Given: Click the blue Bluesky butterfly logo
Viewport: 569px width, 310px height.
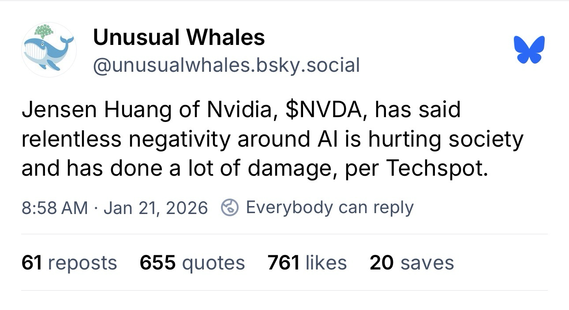Looking at the screenshot, I should pyautogui.click(x=529, y=49).
